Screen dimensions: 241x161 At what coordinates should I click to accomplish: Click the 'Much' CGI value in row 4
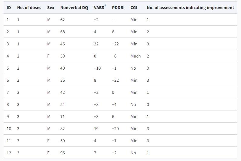click(136, 56)
